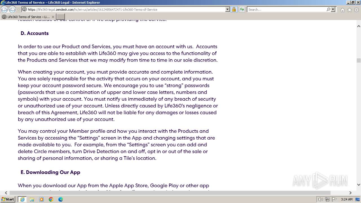Open a new blank tab

click(x=61, y=17)
